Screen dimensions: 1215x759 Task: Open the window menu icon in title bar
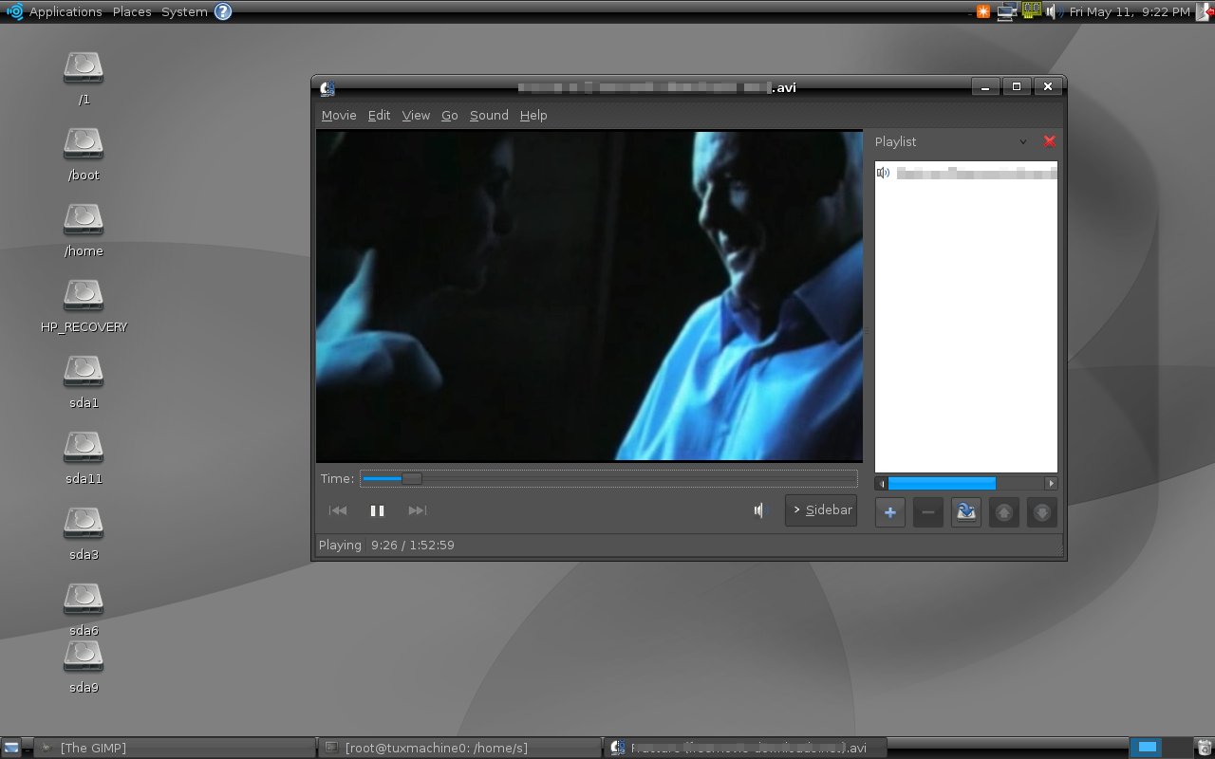327,87
